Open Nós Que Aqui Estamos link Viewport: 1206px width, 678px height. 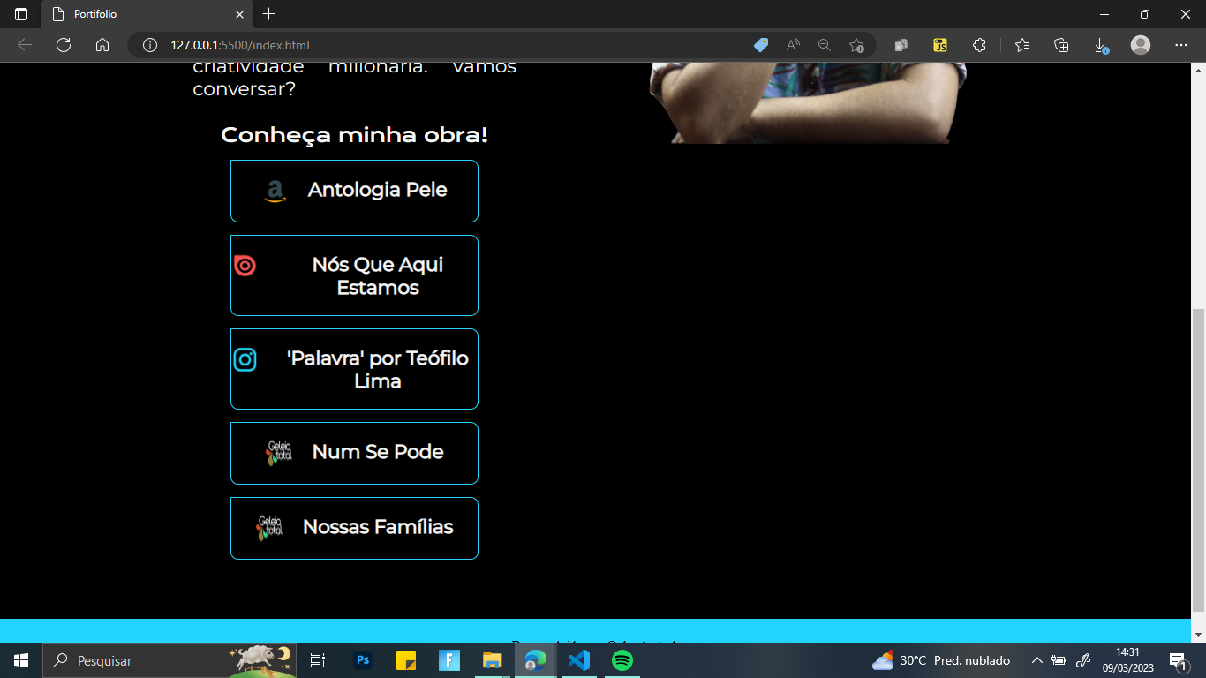[354, 275]
